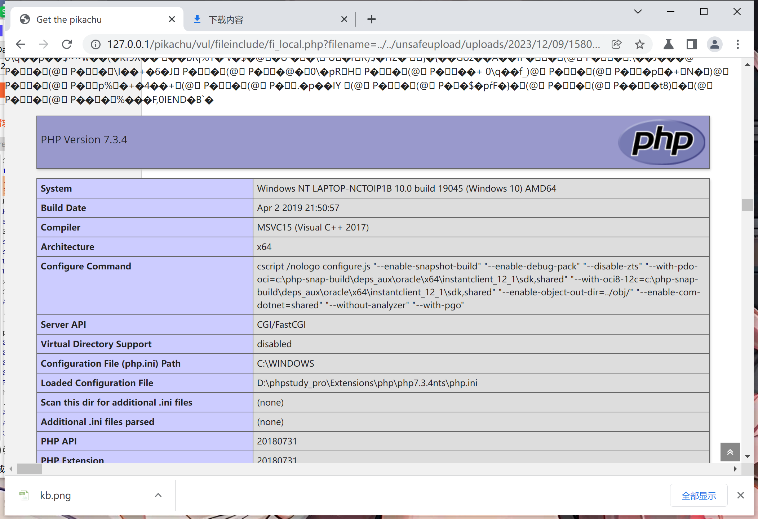Bookmark this page with star icon
758x519 pixels.
[x=640, y=44]
